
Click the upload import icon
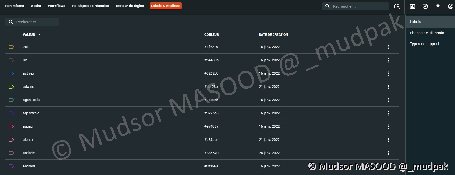[x=438, y=6]
